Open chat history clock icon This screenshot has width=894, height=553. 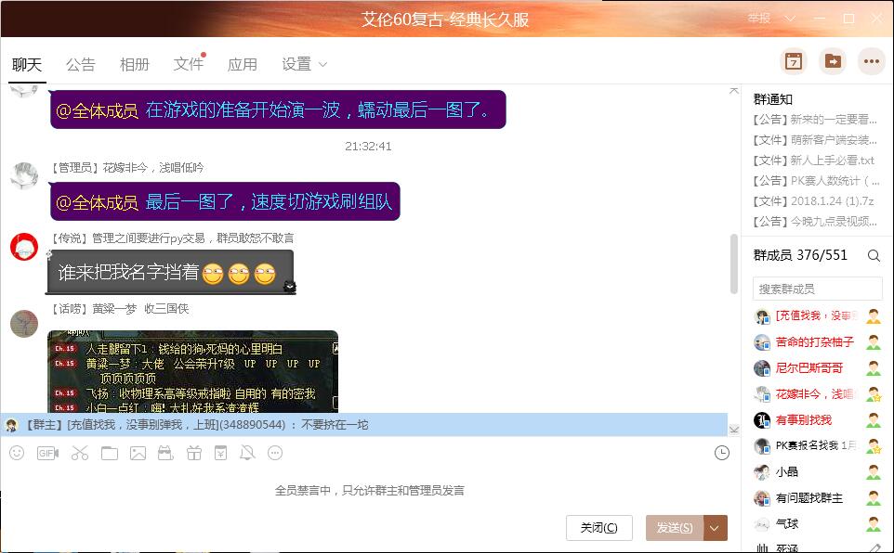(722, 454)
